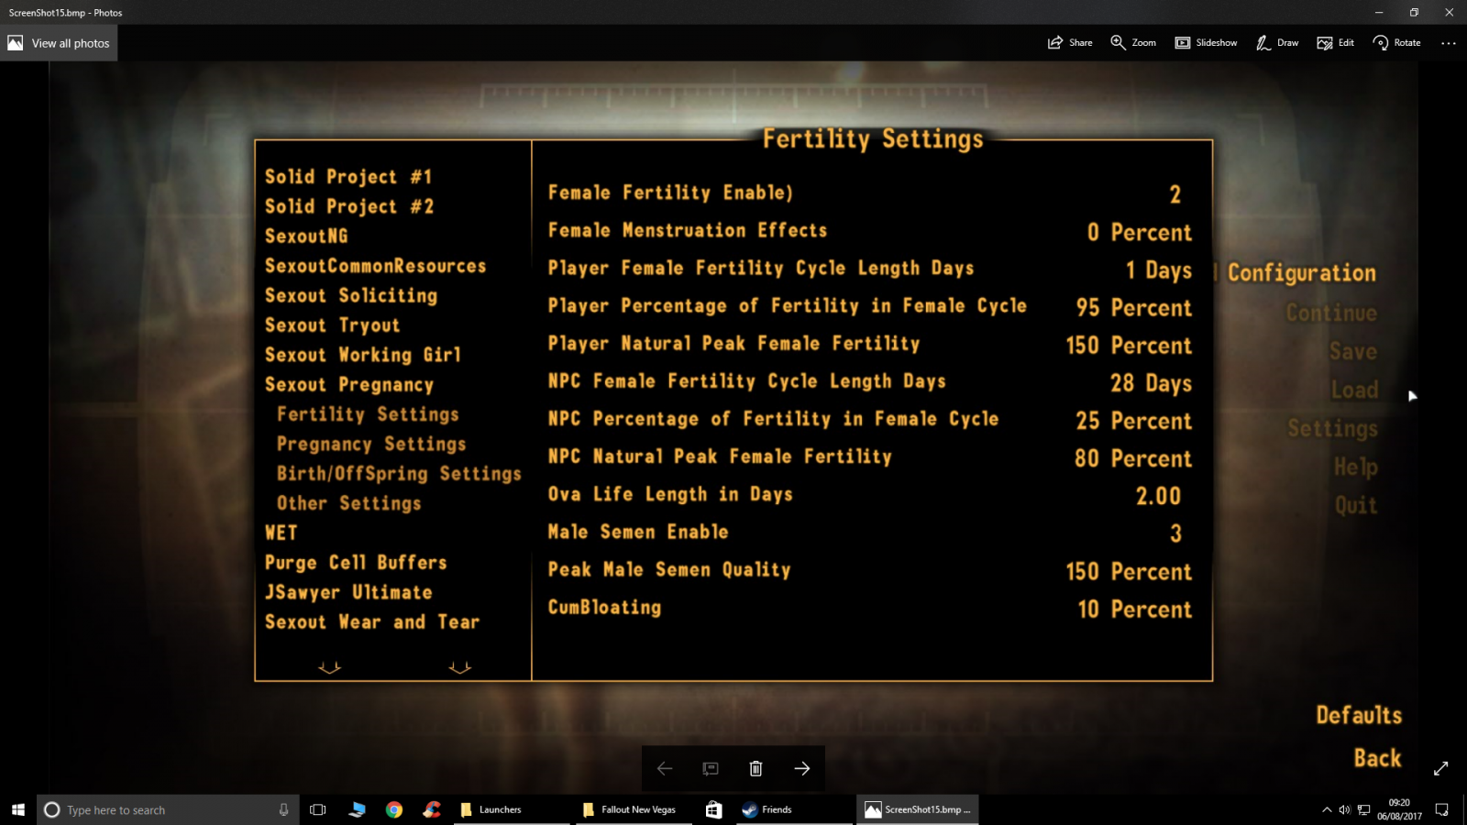Open the Microsoft Store taskbar icon
1467x825 pixels.
pyautogui.click(x=713, y=809)
